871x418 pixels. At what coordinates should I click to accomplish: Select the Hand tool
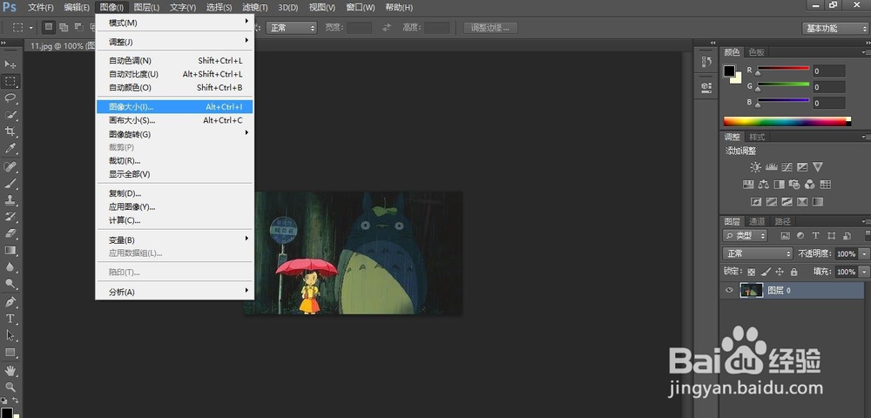pos(10,370)
